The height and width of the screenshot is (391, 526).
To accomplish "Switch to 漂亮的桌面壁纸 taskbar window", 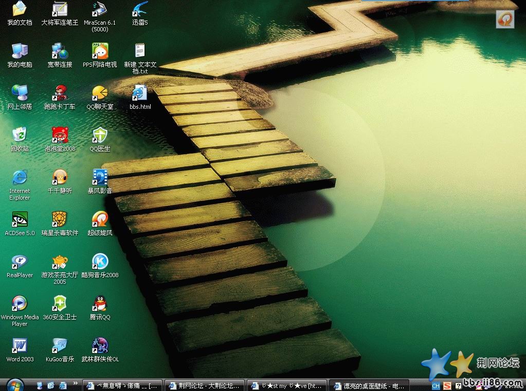I will (x=369, y=385).
